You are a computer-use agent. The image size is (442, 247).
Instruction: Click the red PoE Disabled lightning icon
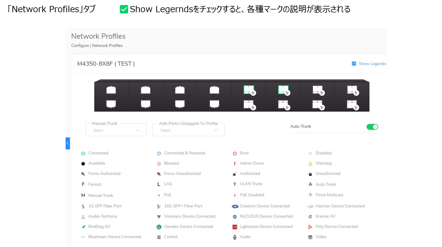click(x=235, y=195)
